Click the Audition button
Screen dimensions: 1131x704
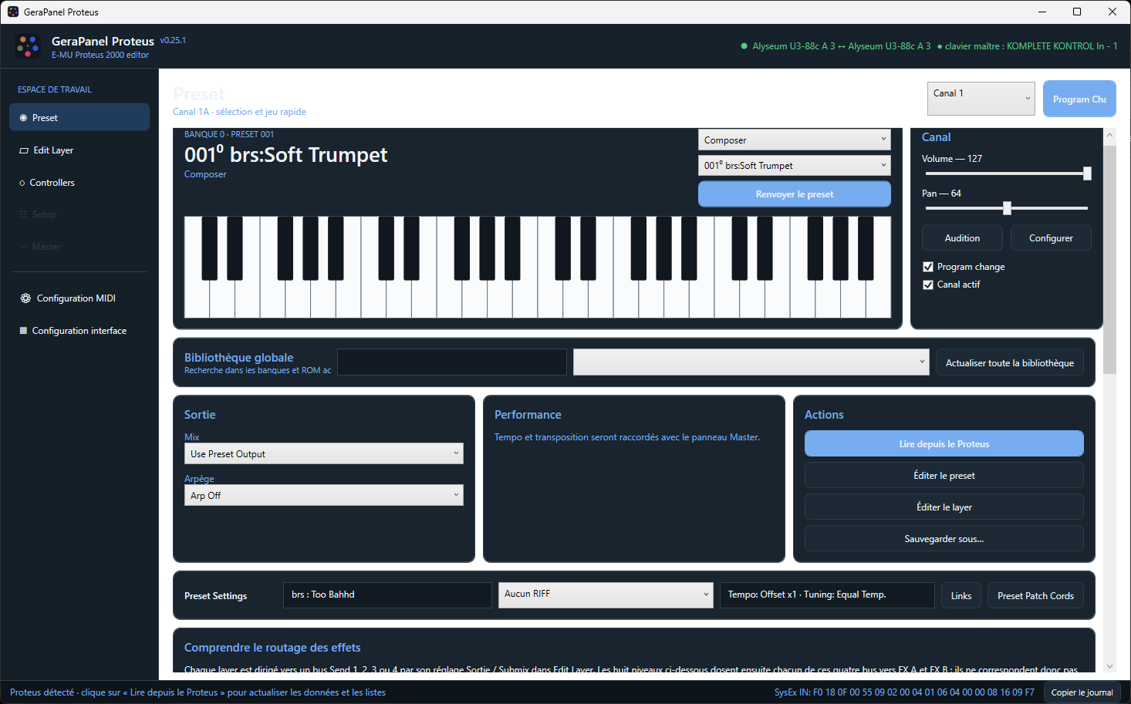(x=962, y=238)
